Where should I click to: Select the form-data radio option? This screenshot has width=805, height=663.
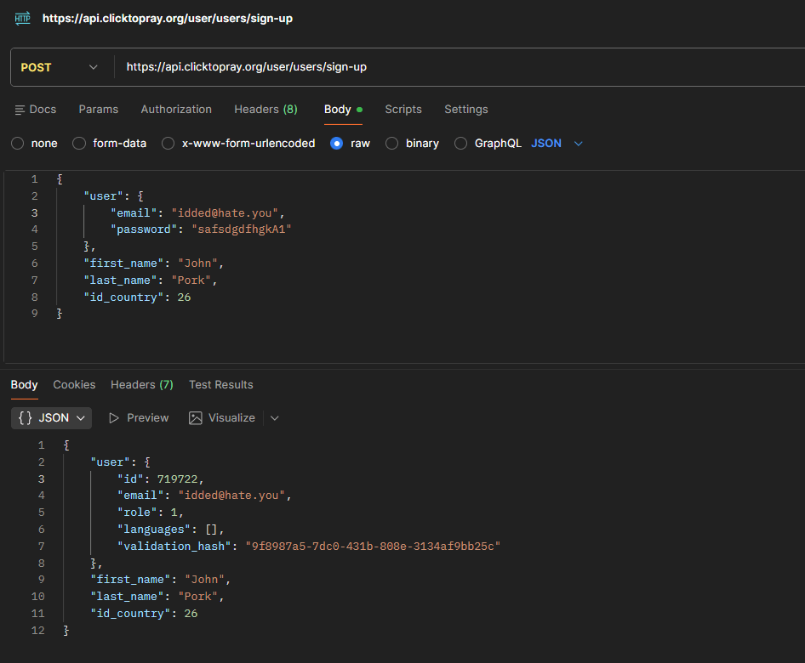pos(79,144)
